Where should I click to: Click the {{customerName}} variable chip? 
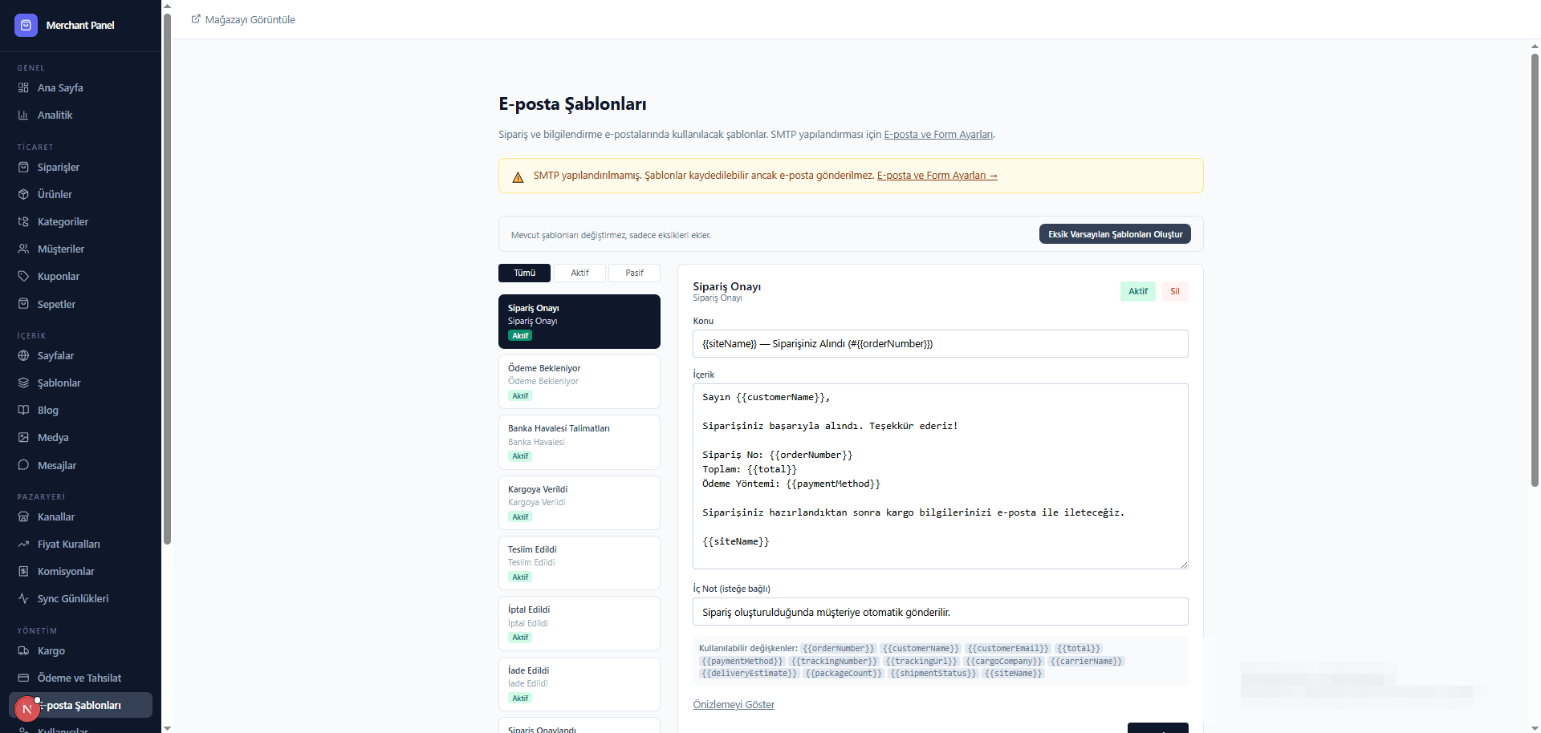[x=921, y=649]
